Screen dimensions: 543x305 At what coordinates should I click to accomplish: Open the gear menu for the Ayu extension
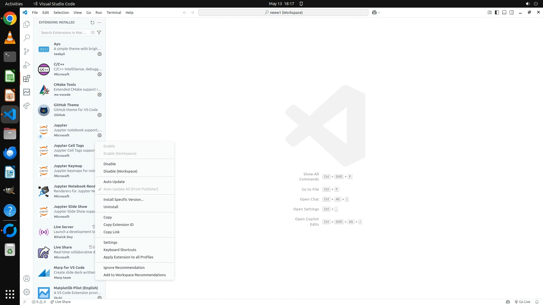pyautogui.click(x=100, y=54)
